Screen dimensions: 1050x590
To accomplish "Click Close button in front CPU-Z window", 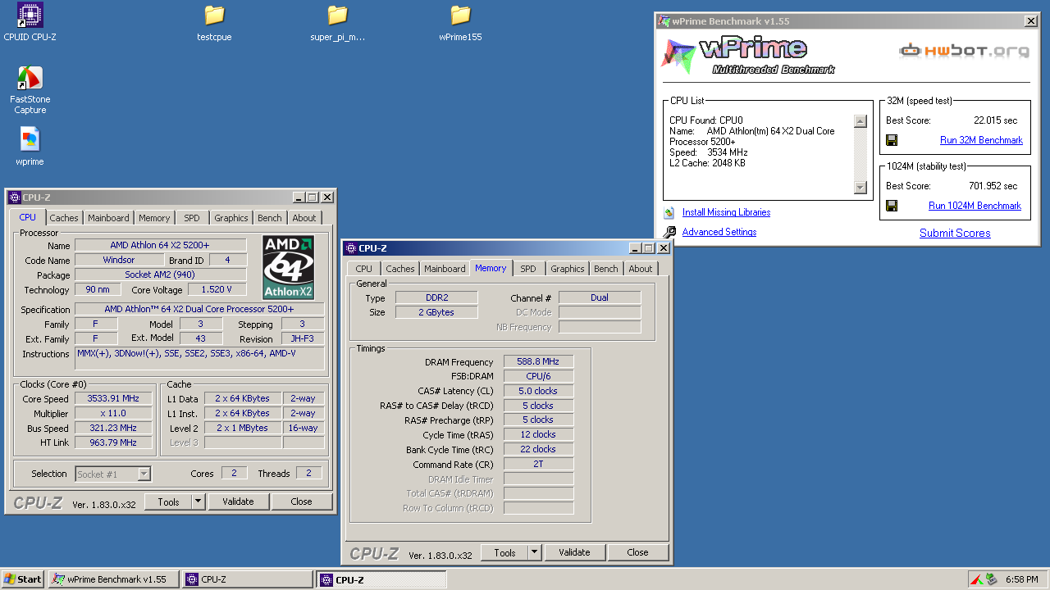I will pos(638,552).
